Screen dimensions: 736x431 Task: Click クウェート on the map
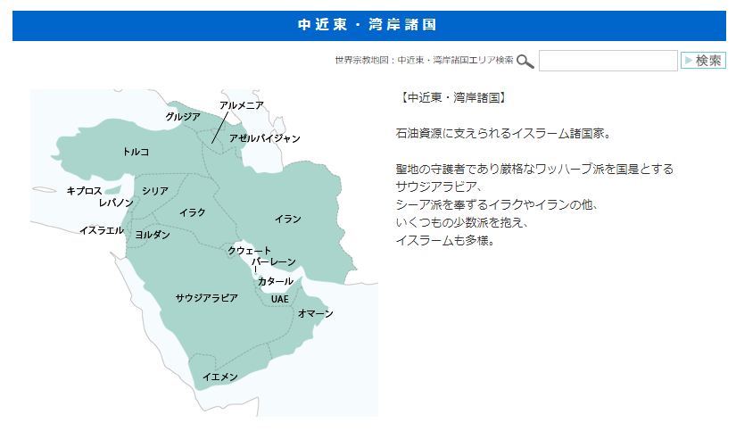249,251
